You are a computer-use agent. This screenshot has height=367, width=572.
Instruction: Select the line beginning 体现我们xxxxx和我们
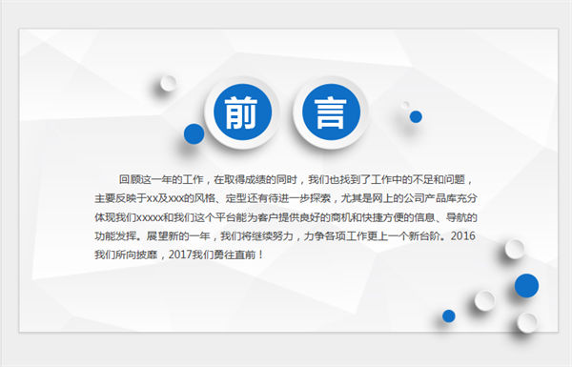pos(286,217)
